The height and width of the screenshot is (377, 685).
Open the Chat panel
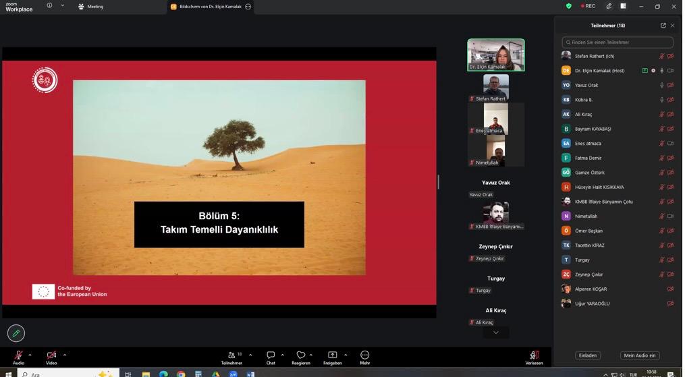tap(270, 355)
